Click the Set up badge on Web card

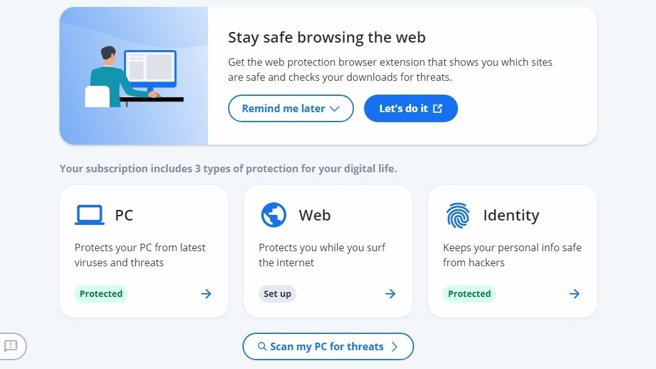pyautogui.click(x=277, y=293)
